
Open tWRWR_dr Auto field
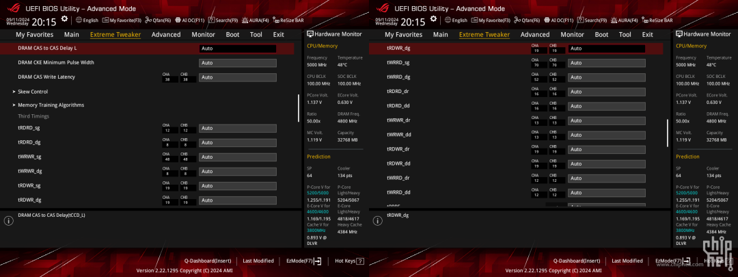coord(607,120)
